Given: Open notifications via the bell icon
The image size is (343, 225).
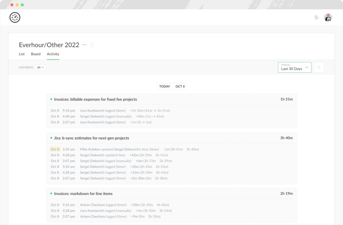Looking at the screenshot, I should coord(317,17).
